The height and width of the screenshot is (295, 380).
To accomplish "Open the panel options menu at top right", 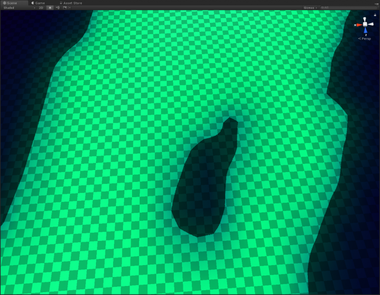I will tap(376, 3).
